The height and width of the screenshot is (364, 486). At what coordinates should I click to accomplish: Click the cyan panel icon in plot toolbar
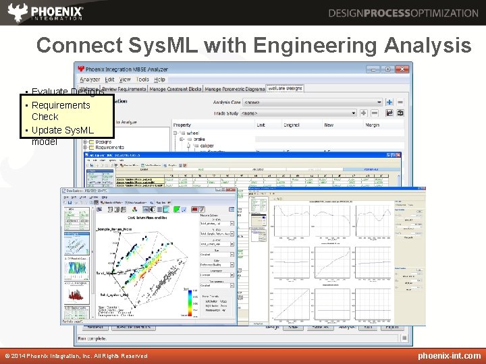click(x=166, y=210)
